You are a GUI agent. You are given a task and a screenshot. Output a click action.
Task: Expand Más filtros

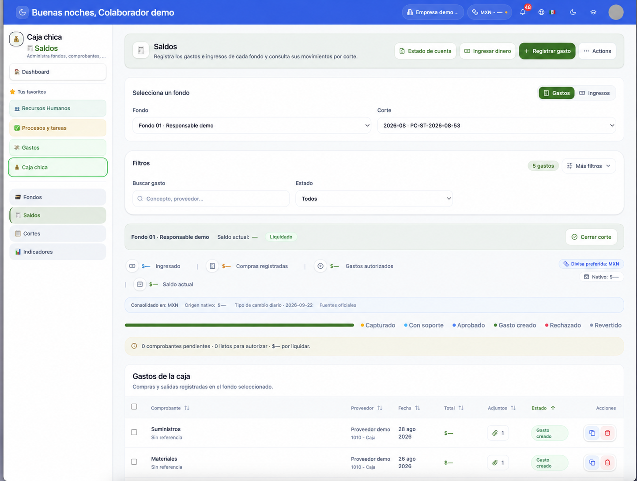point(588,166)
